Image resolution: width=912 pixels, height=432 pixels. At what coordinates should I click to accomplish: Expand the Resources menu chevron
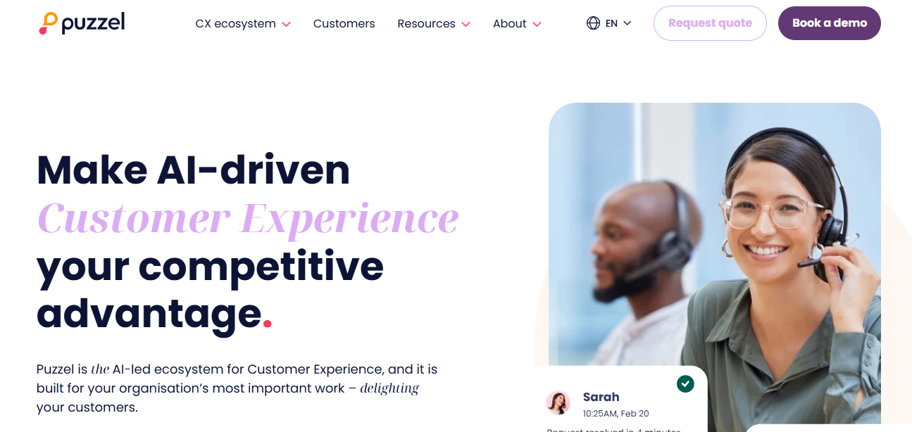point(466,24)
